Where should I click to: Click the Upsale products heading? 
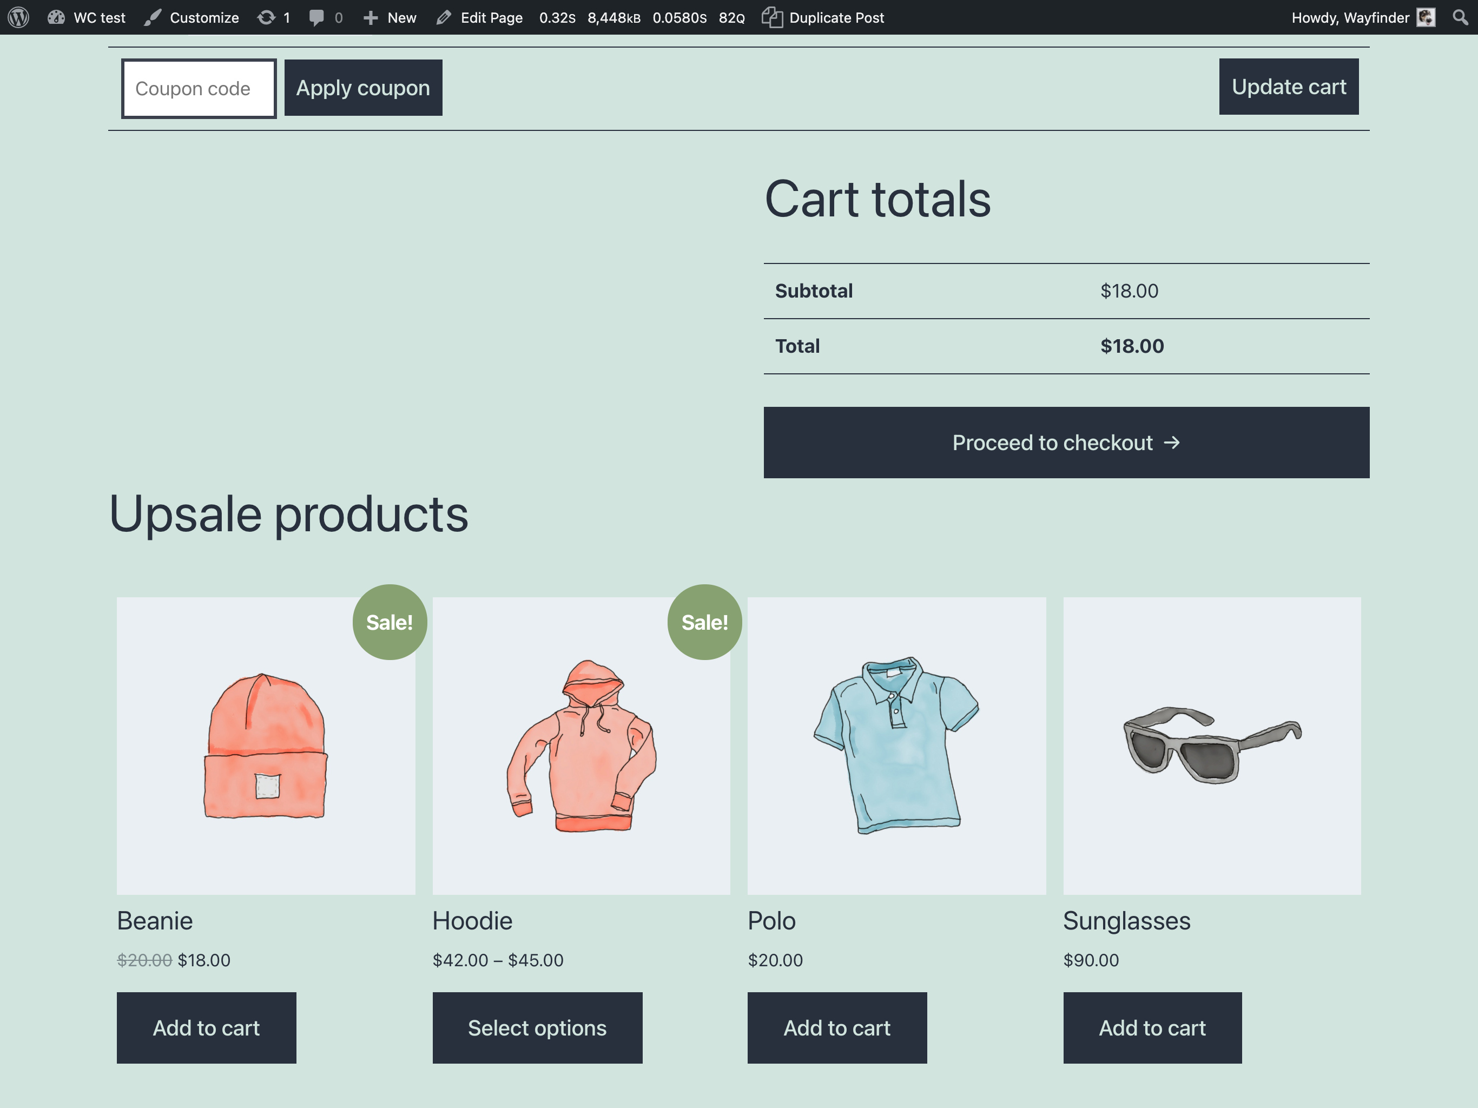289,515
